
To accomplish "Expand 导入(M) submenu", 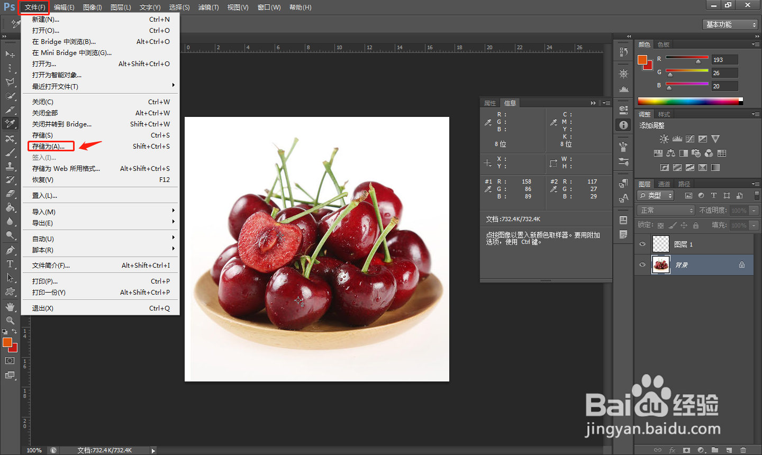I will (100, 212).
